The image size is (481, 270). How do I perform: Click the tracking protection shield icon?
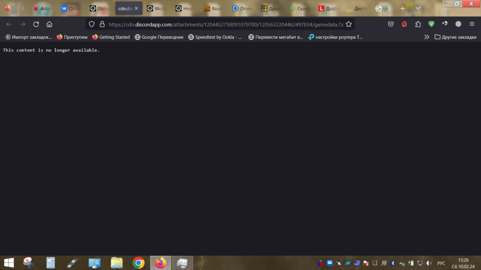92,24
